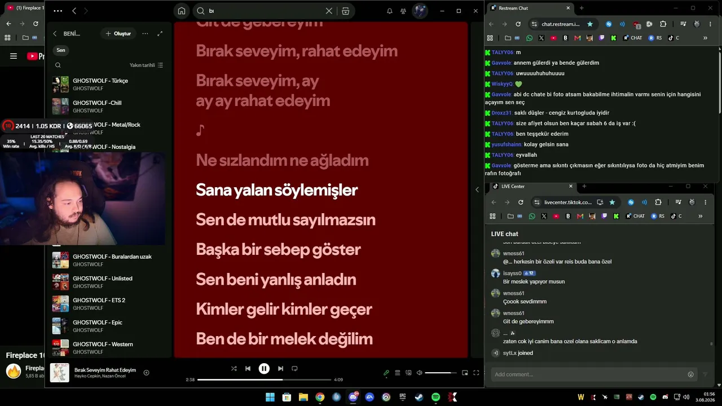This screenshot has width=722, height=406.
Task: Open Spotify notifications bell
Action: point(389,11)
